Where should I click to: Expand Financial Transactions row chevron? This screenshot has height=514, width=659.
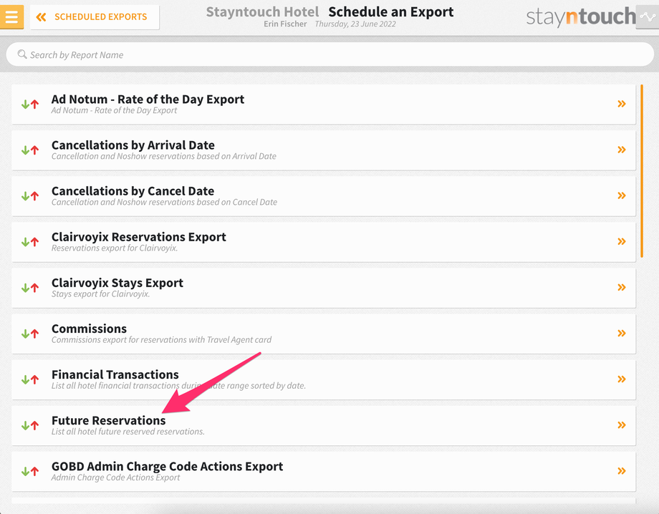click(622, 379)
